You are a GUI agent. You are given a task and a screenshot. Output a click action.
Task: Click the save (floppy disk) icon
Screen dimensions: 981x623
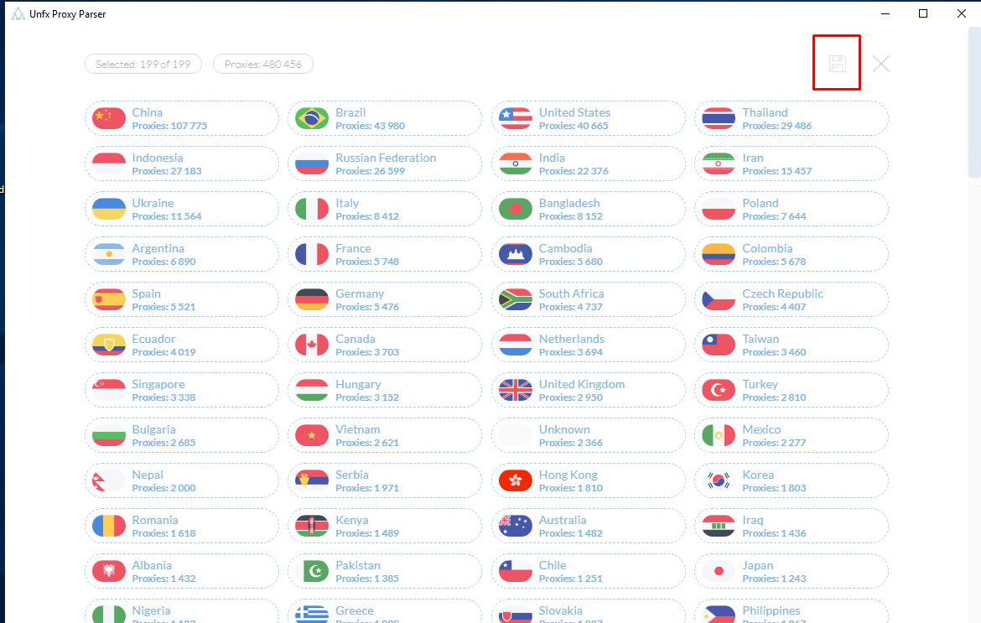click(x=837, y=64)
